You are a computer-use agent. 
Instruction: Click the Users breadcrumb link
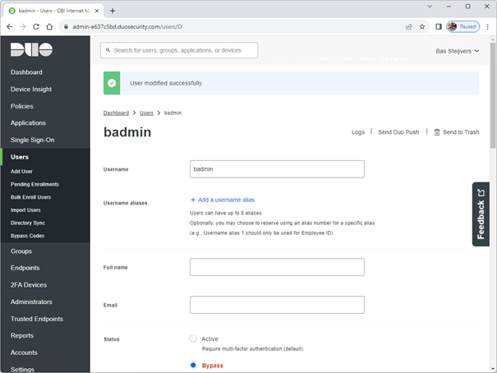click(x=146, y=113)
